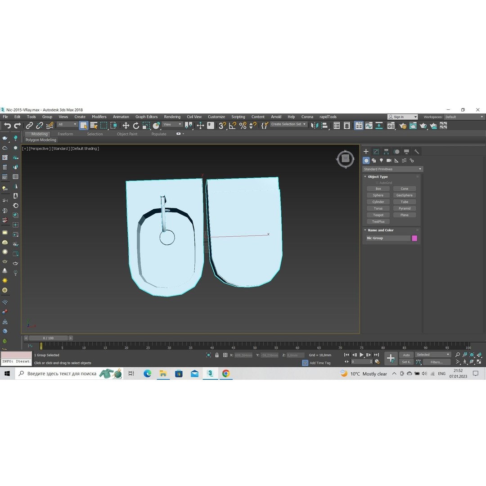Screen dimensions: 486x486
Task: Click the Sphere primitive button
Action: coord(378,195)
